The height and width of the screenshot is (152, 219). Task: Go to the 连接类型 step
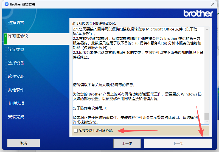tap(16, 49)
